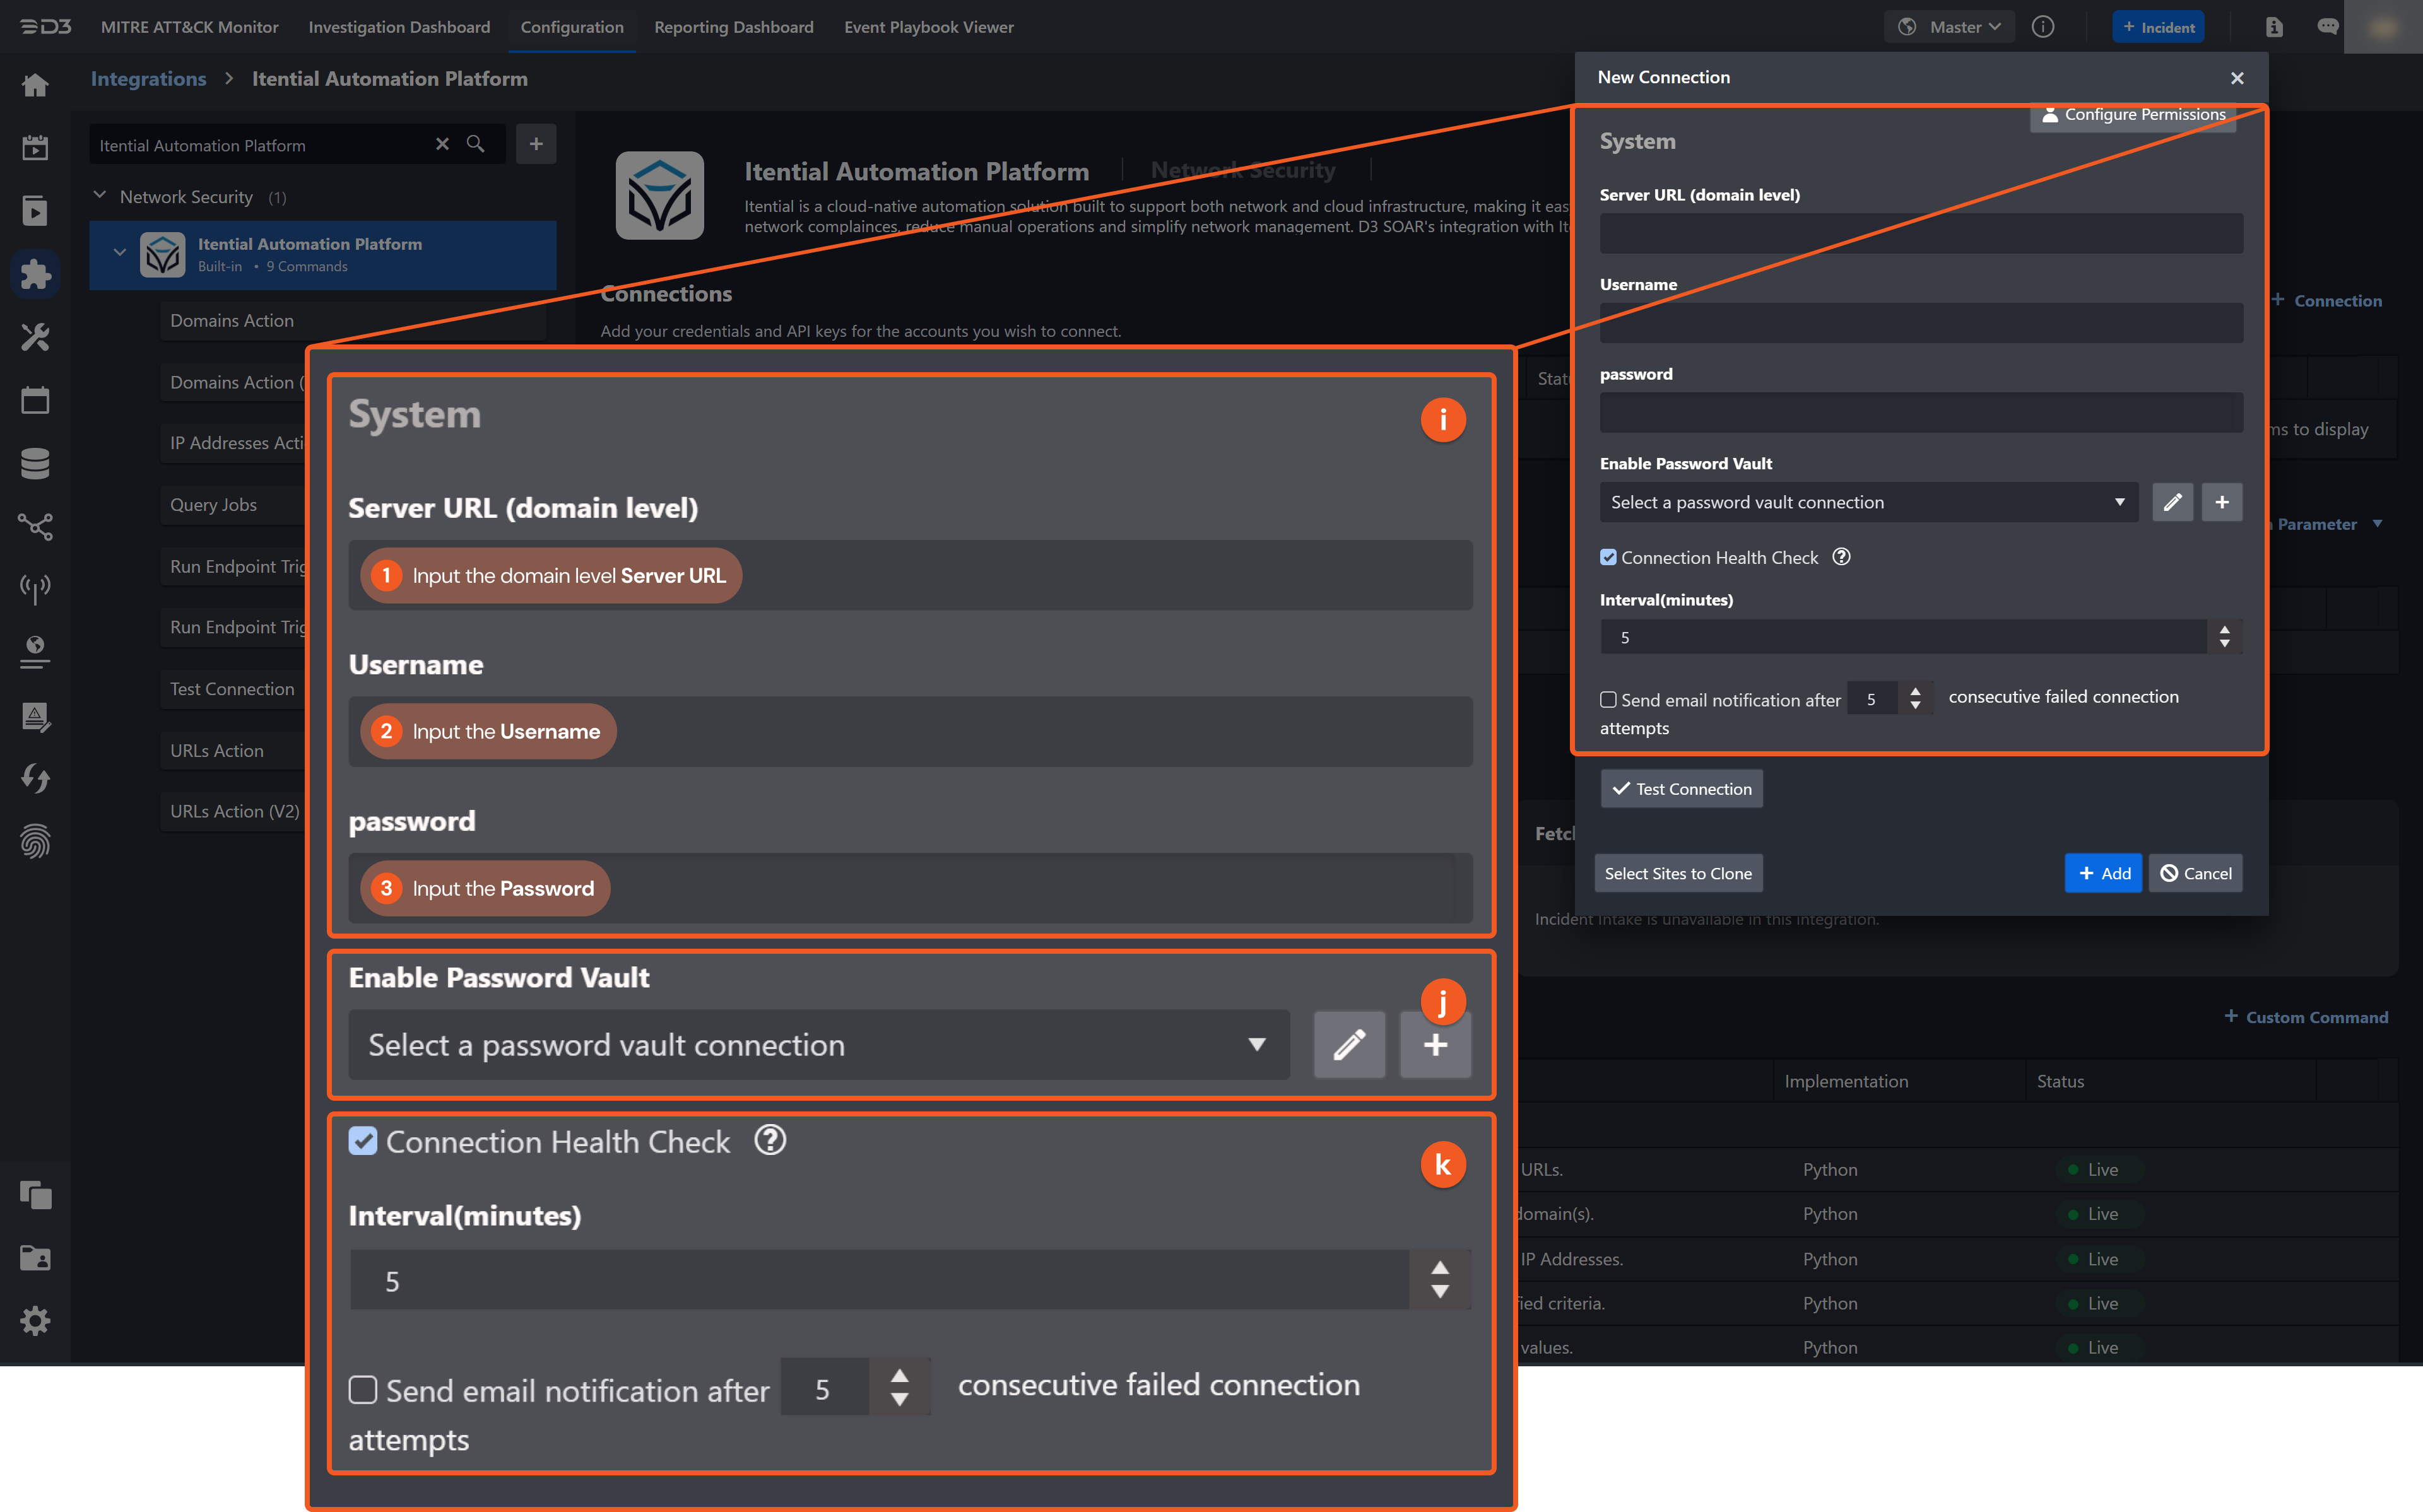2423x1512 pixels.
Task: Toggle Connection Health Check in the System section
Action: [x=364, y=1141]
